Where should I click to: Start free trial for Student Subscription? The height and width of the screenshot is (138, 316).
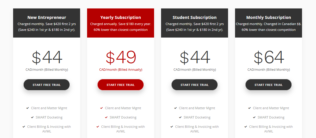195,85
